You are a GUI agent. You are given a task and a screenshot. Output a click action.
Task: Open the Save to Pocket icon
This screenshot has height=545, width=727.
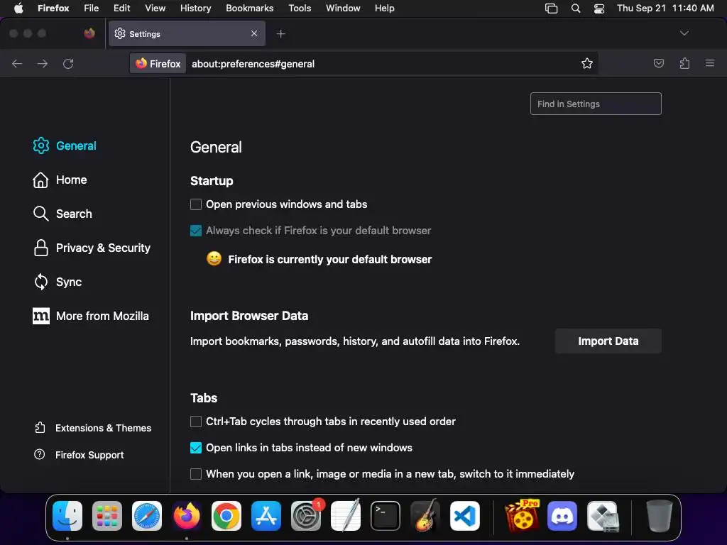point(658,63)
